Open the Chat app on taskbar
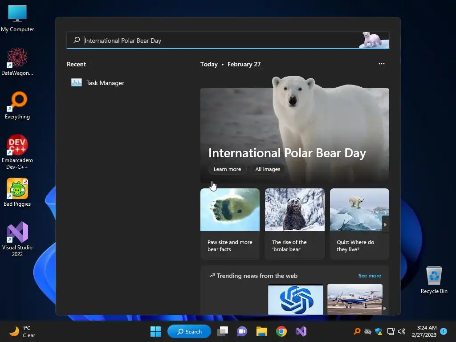This screenshot has height=342, width=456. (x=242, y=331)
